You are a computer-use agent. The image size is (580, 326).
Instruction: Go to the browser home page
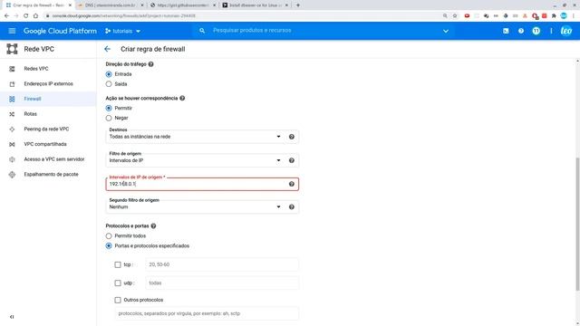[35, 16]
